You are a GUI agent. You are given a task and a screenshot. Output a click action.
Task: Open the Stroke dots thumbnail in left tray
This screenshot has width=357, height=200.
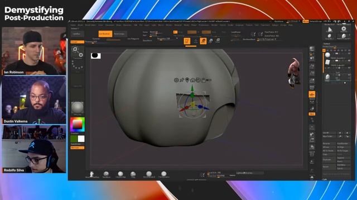[x=78, y=66]
